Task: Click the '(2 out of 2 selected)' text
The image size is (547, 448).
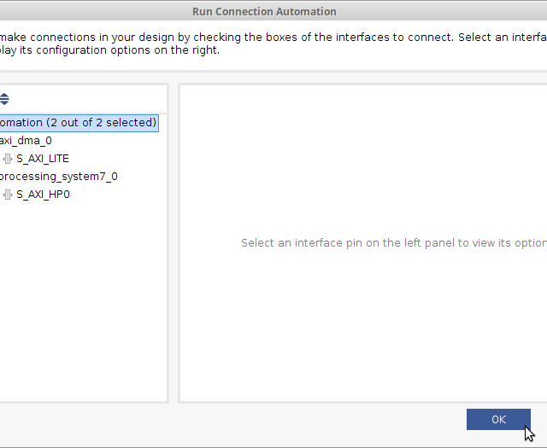Action: [x=102, y=123]
